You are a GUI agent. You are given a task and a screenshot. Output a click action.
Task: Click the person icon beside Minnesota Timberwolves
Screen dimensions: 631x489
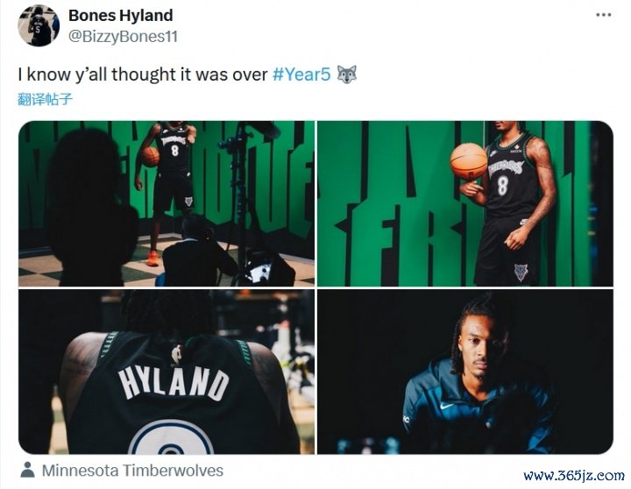[27, 470]
